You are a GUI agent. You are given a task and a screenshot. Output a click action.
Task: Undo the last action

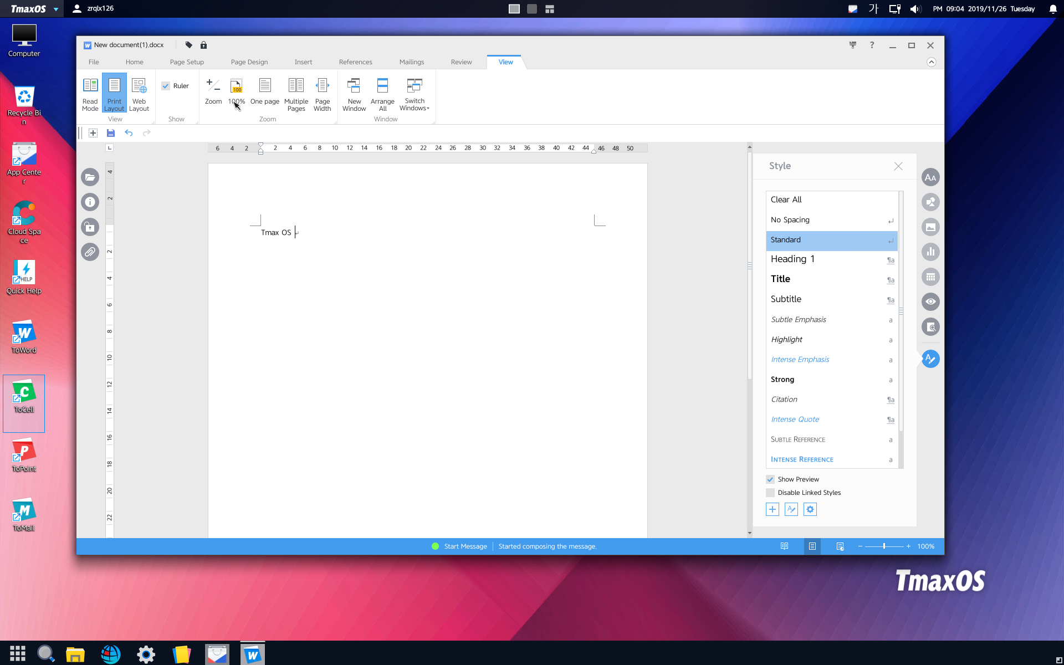[129, 133]
